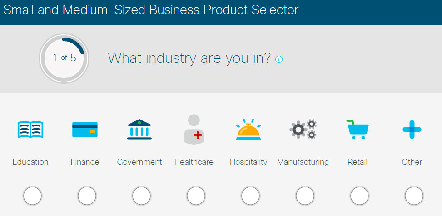
Task: Click the Hospitality service bell icon
Action: (248, 130)
